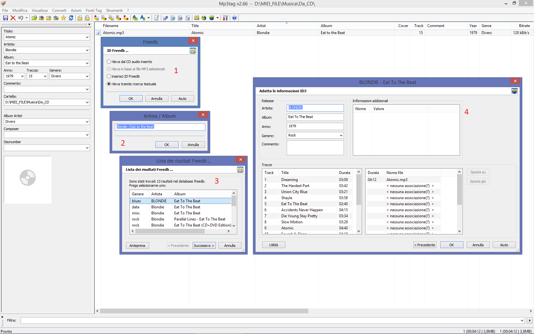Open the Fonti Tag menu
The image size is (534, 334).
(94, 10)
